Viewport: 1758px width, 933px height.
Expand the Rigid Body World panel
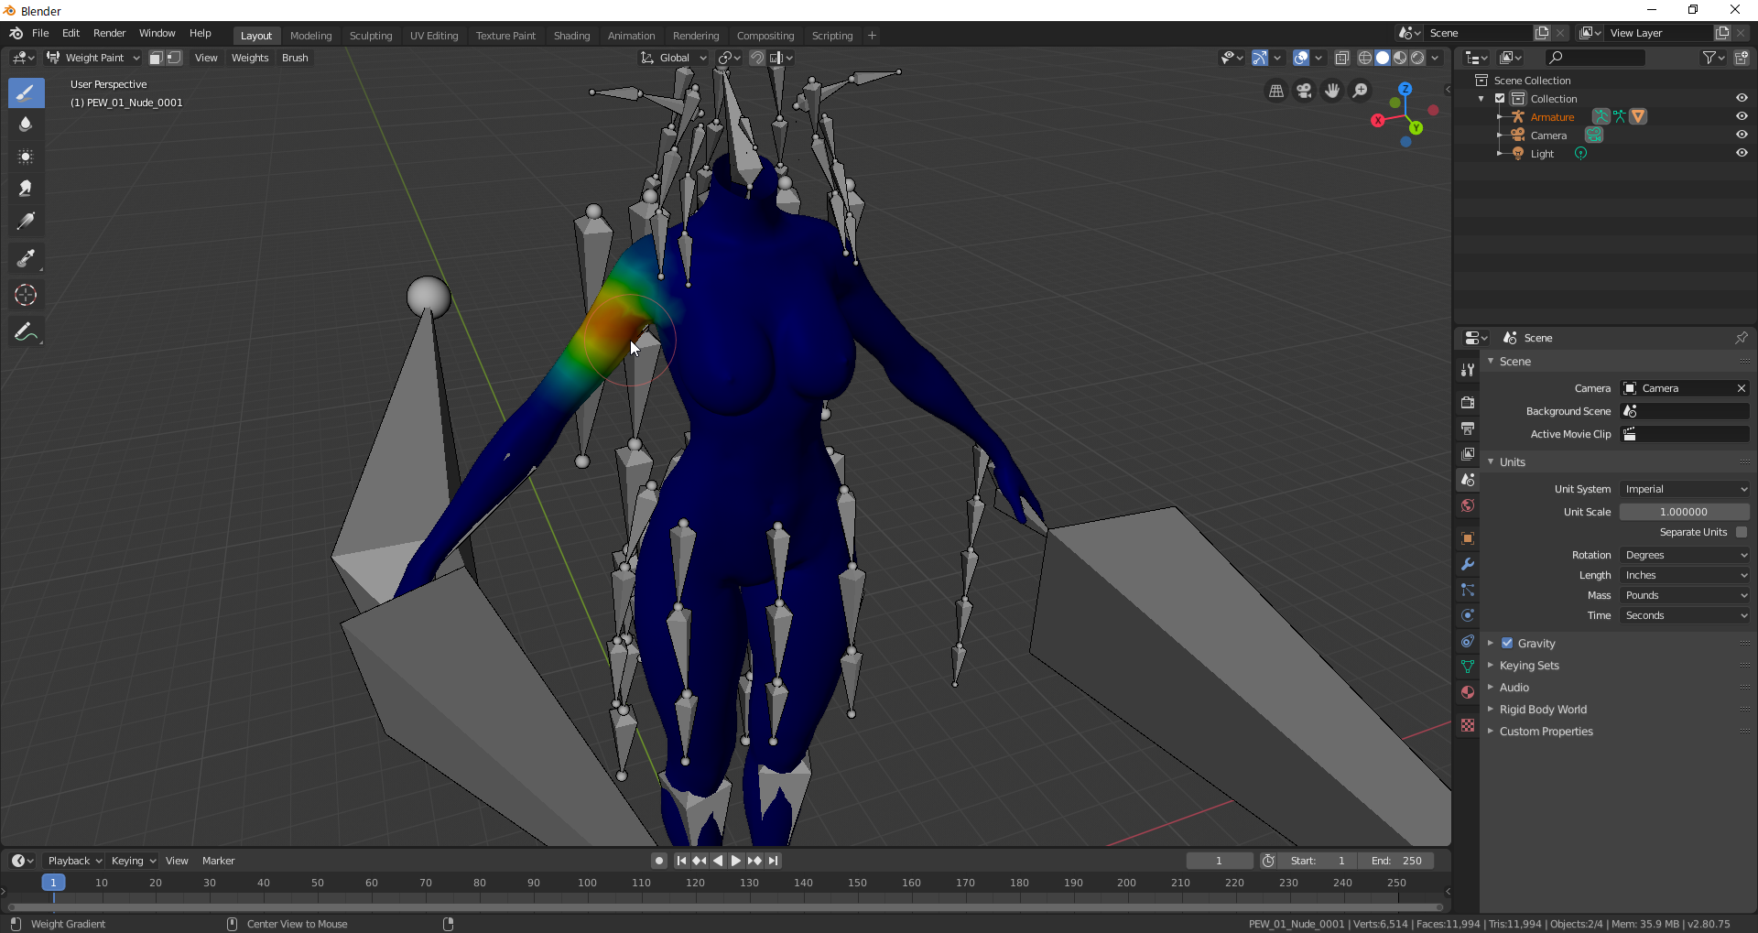[x=1543, y=710]
